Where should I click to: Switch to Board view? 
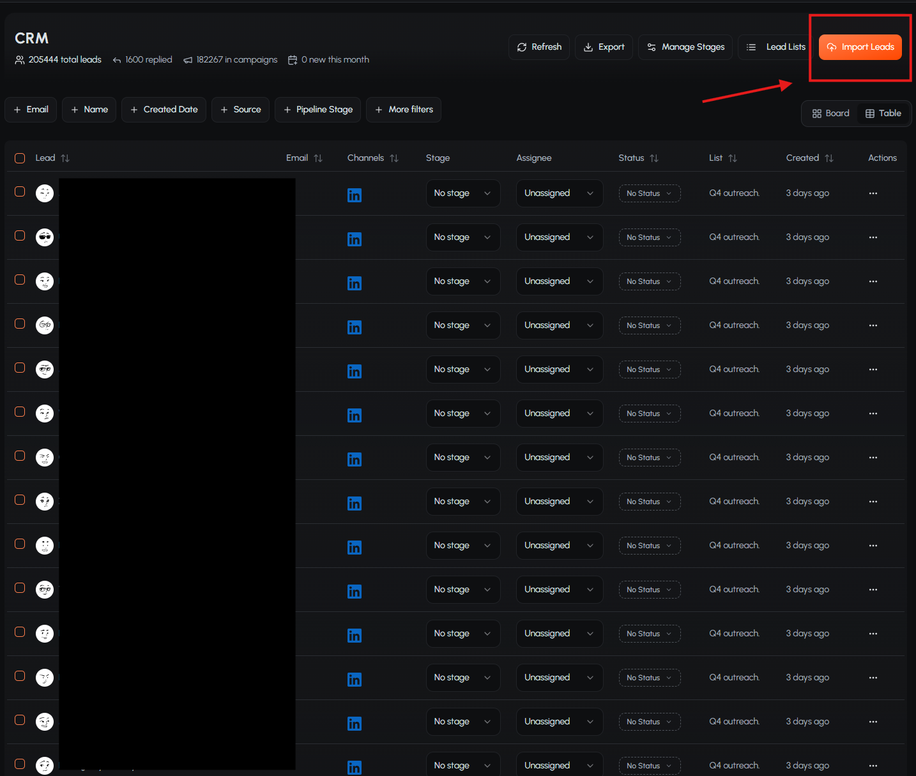tap(830, 114)
